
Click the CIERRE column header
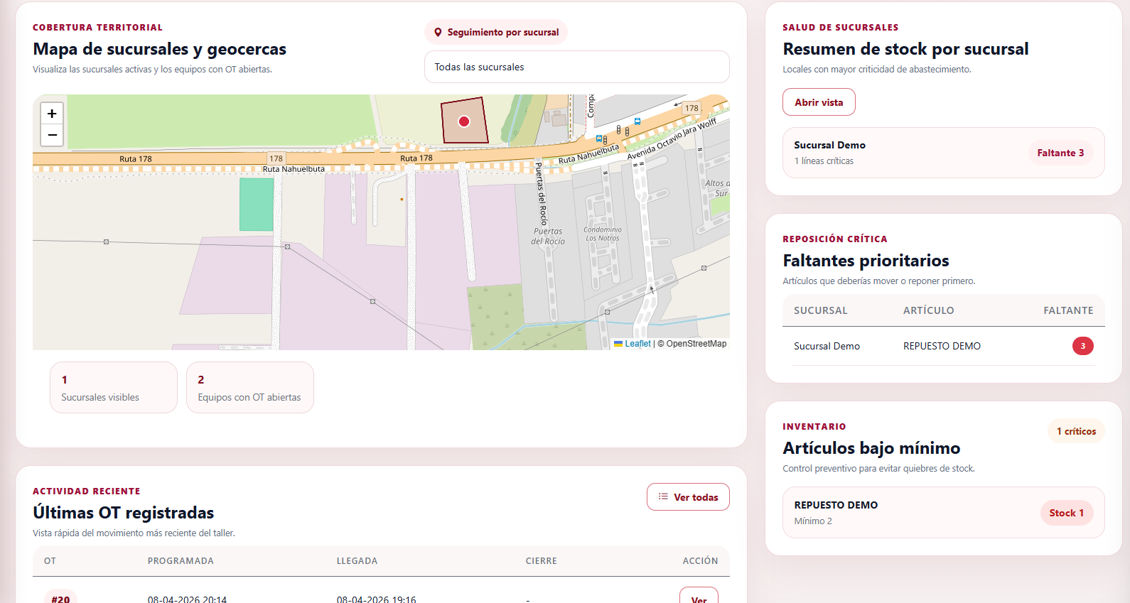click(x=542, y=561)
